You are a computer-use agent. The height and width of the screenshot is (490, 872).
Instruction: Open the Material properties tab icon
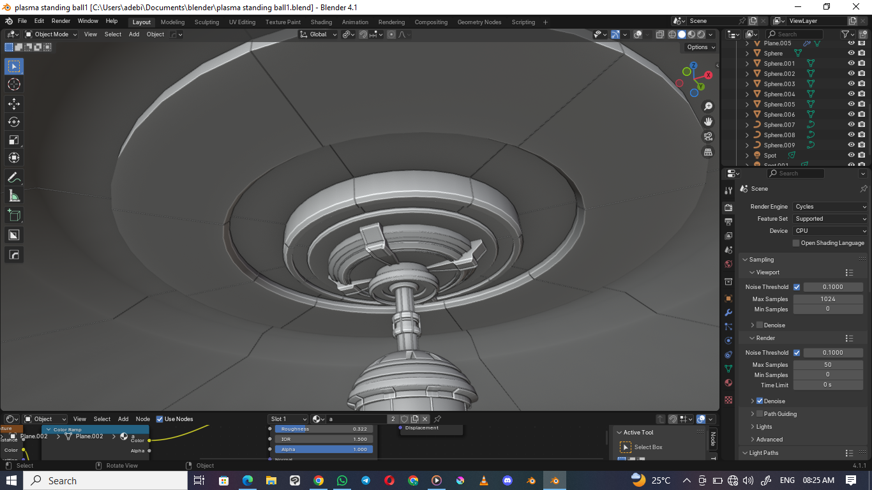(x=728, y=383)
